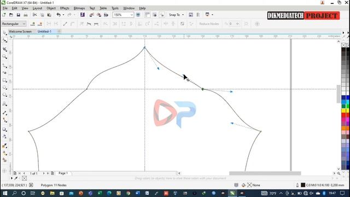Click the Save icon in toolbar

pos(18,15)
